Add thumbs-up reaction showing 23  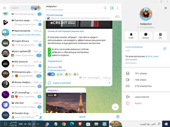pyautogui.click(x=60, y=74)
